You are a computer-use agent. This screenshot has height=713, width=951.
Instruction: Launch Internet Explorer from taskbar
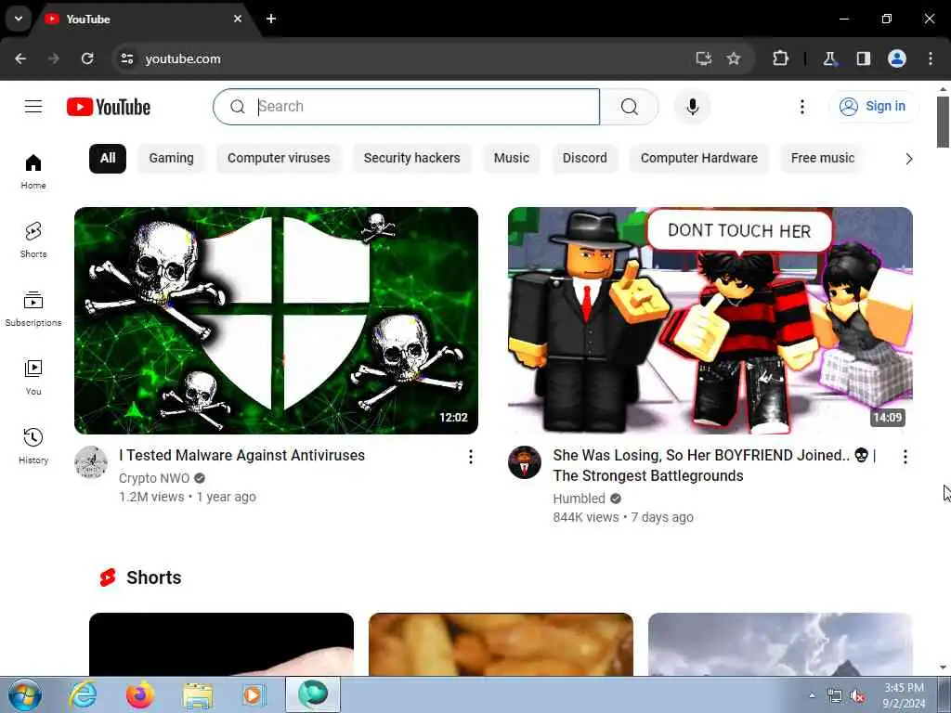pyautogui.click(x=83, y=694)
